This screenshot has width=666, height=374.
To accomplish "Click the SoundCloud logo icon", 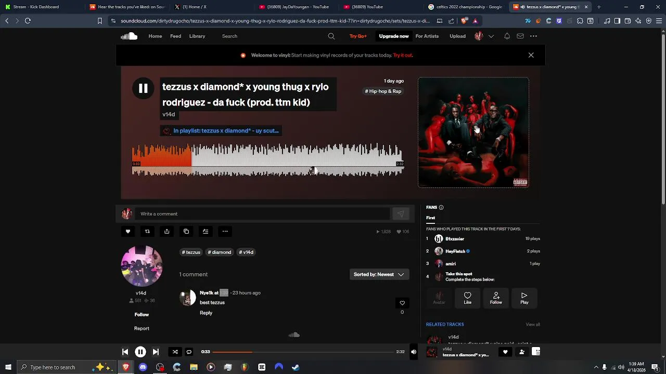I will (129, 36).
